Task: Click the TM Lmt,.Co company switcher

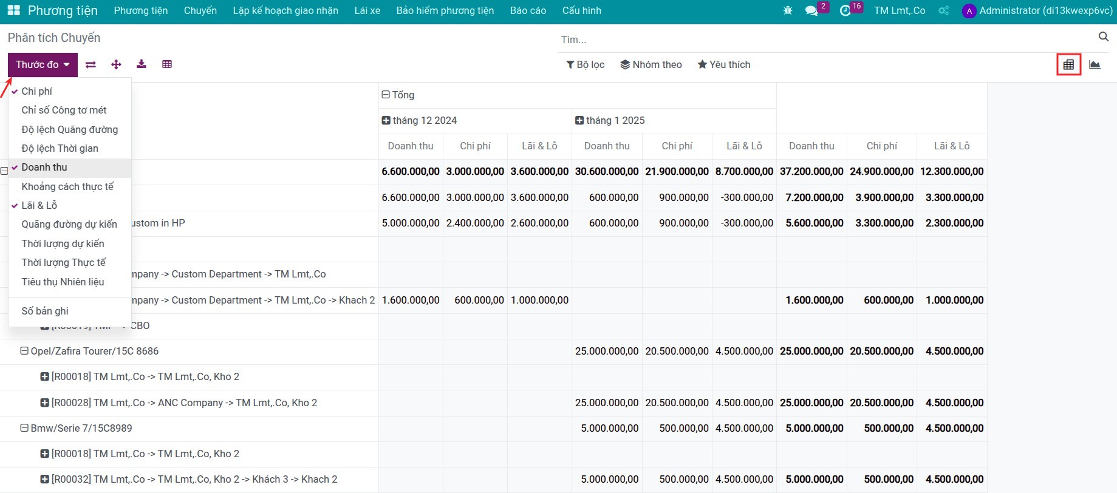Action: point(900,11)
